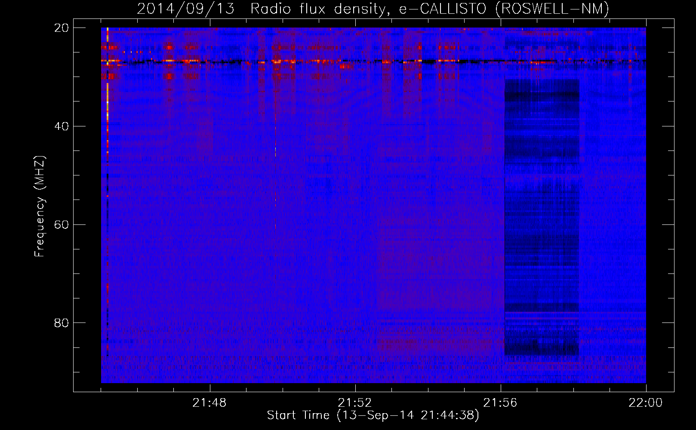The width and height of the screenshot is (696, 430).
Task: Click the '21:56' time tick label
Action: pyautogui.click(x=500, y=403)
